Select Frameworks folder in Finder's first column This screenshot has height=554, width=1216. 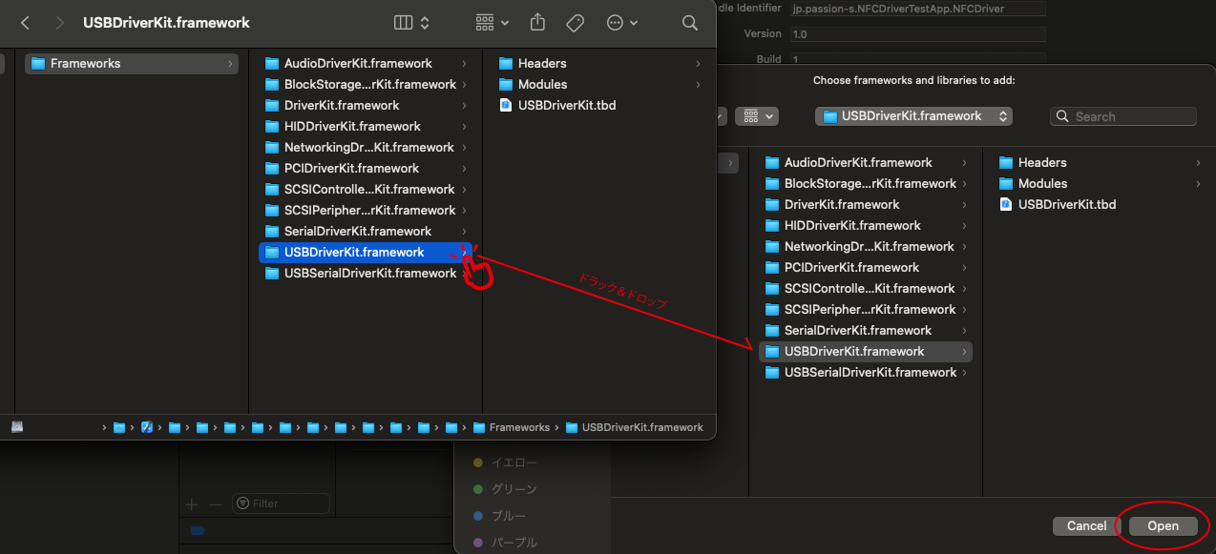tap(85, 64)
